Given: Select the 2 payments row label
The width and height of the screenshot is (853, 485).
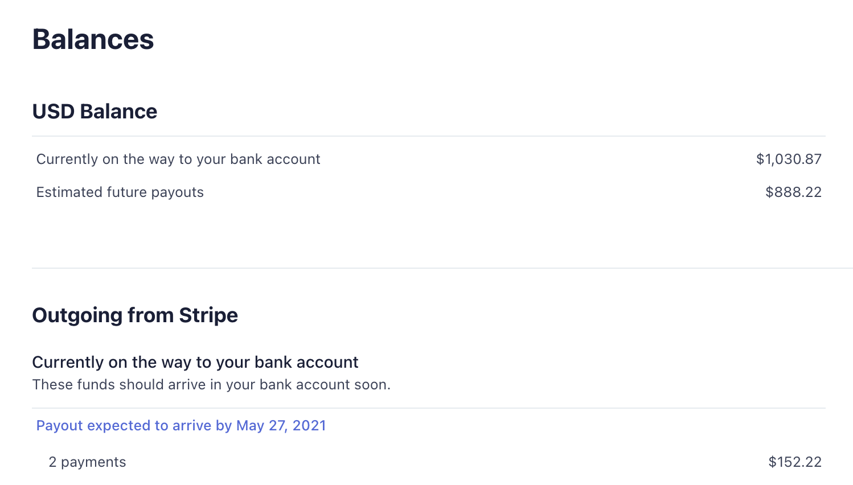Looking at the screenshot, I should [x=87, y=462].
